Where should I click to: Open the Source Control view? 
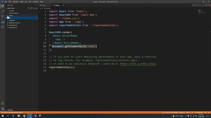[x=3, y=16]
